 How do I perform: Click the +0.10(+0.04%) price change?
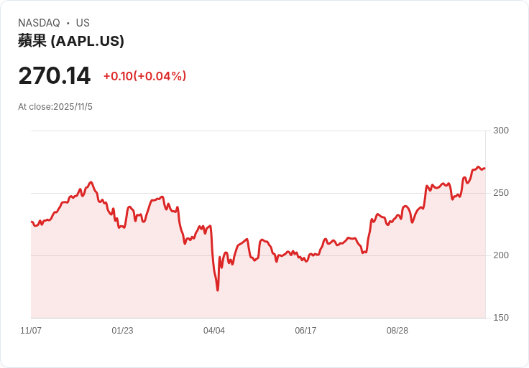pyautogui.click(x=144, y=76)
